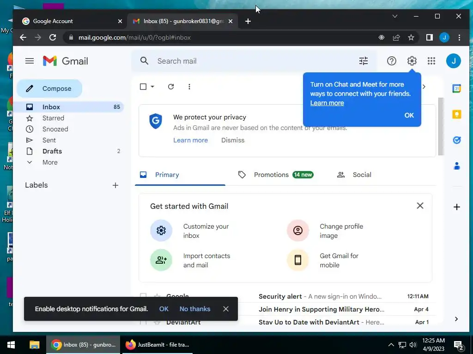This screenshot has height=354, width=473.
Task: Click the search magnifier icon
Action: (144, 61)
